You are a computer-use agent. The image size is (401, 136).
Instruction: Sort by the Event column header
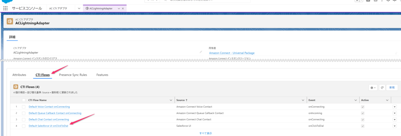tap(312, 100)
